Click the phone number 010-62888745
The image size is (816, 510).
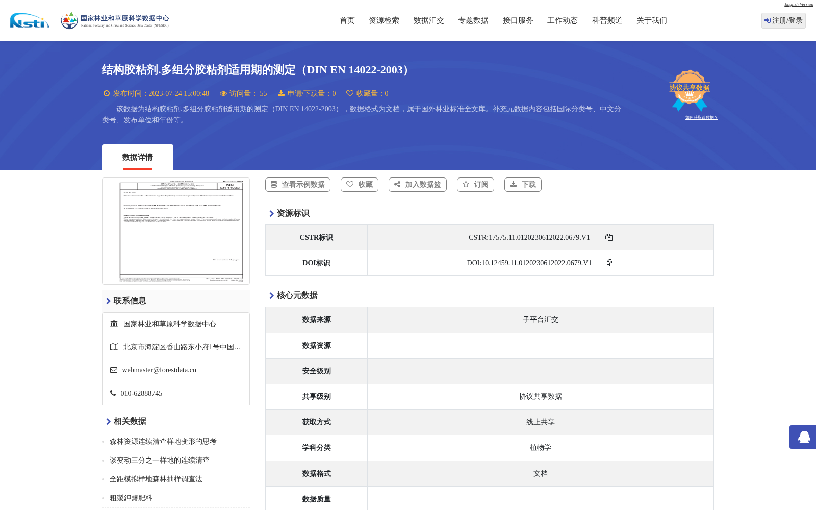click(x=141, y=393)
